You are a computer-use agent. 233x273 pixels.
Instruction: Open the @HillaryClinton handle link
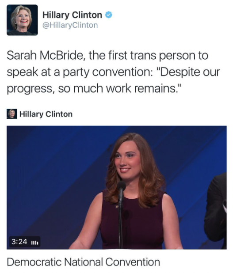tap(70, 25)
